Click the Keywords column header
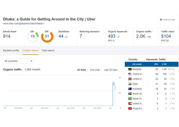The height and width of the screenshot is (127, 179). (x=152, y=59)
